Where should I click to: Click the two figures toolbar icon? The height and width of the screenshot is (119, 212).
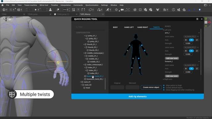pyautogui.click(x=179, y=10)
